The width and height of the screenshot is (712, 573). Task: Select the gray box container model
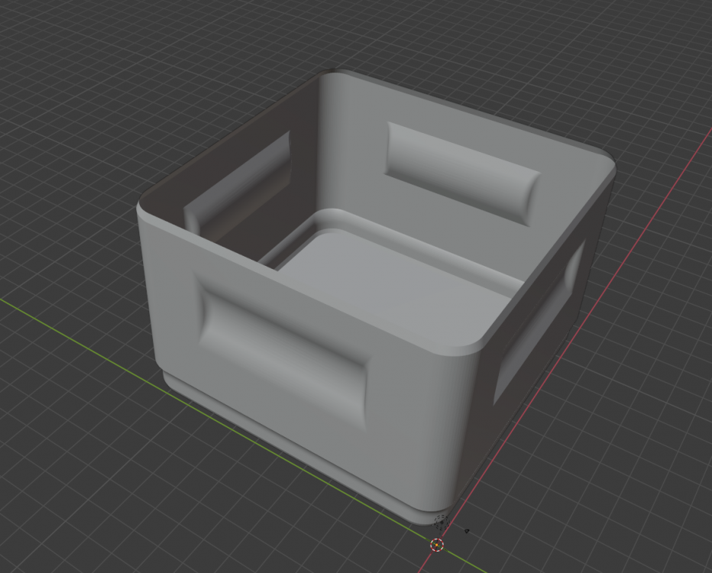point(377,297)
